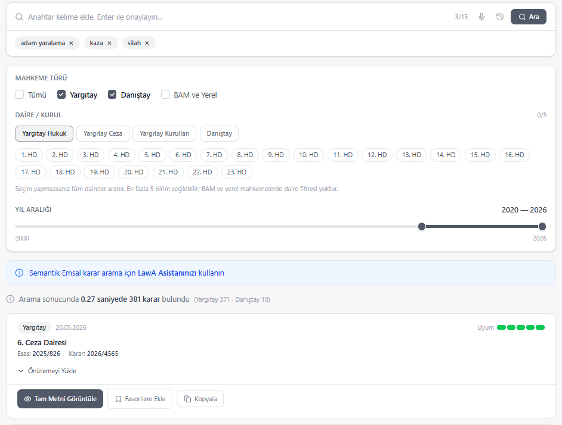Screen dimensions: 562x425
Task: Toggle the 21. HD chamber filter
Action: 168,172
